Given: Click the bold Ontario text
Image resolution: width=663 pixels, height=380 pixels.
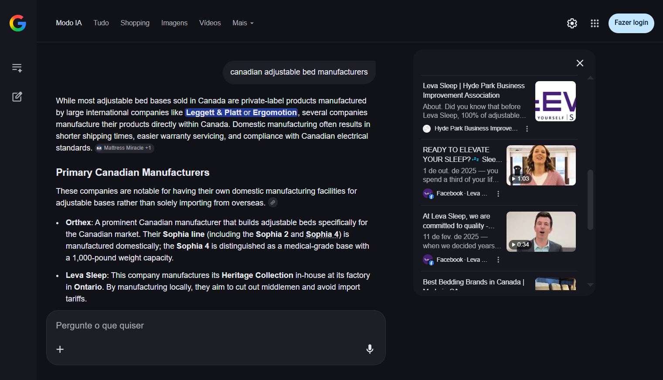Looking at the screenshot, I should click(88, 287).
